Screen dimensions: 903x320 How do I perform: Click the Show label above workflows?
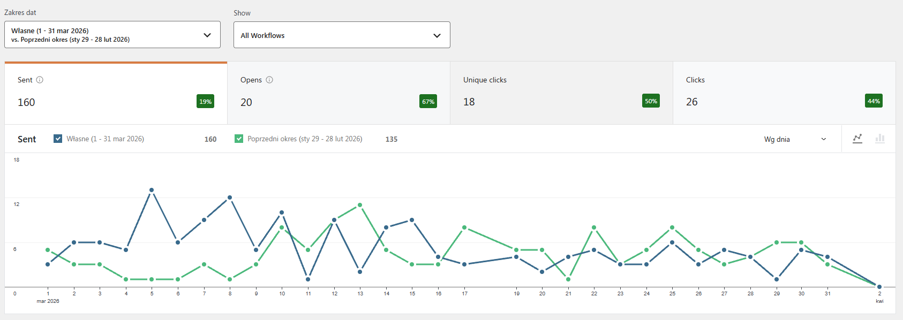[x=242, y=13]
